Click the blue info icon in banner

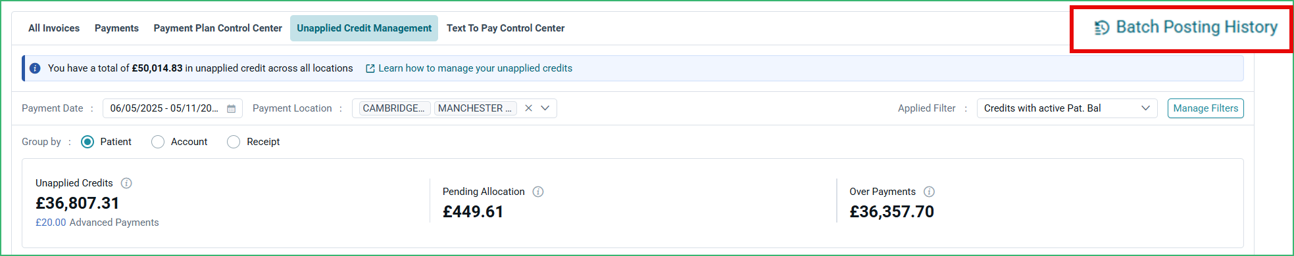[35, 68]
